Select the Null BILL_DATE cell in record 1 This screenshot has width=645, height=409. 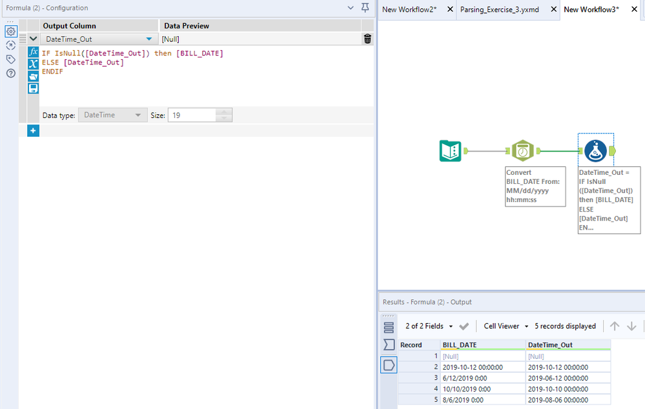[482, 356]
